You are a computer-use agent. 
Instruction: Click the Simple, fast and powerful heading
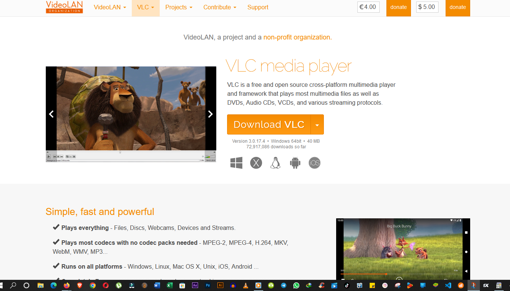(100, 212)
